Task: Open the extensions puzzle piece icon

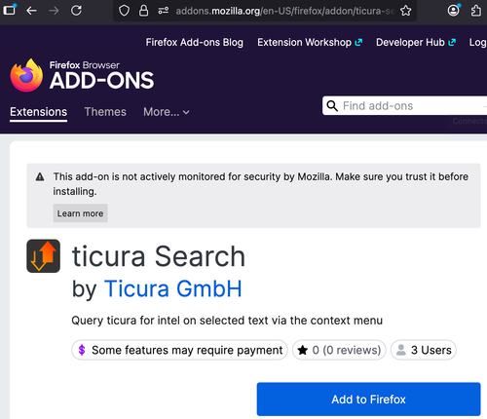Action: pos(476,11)
